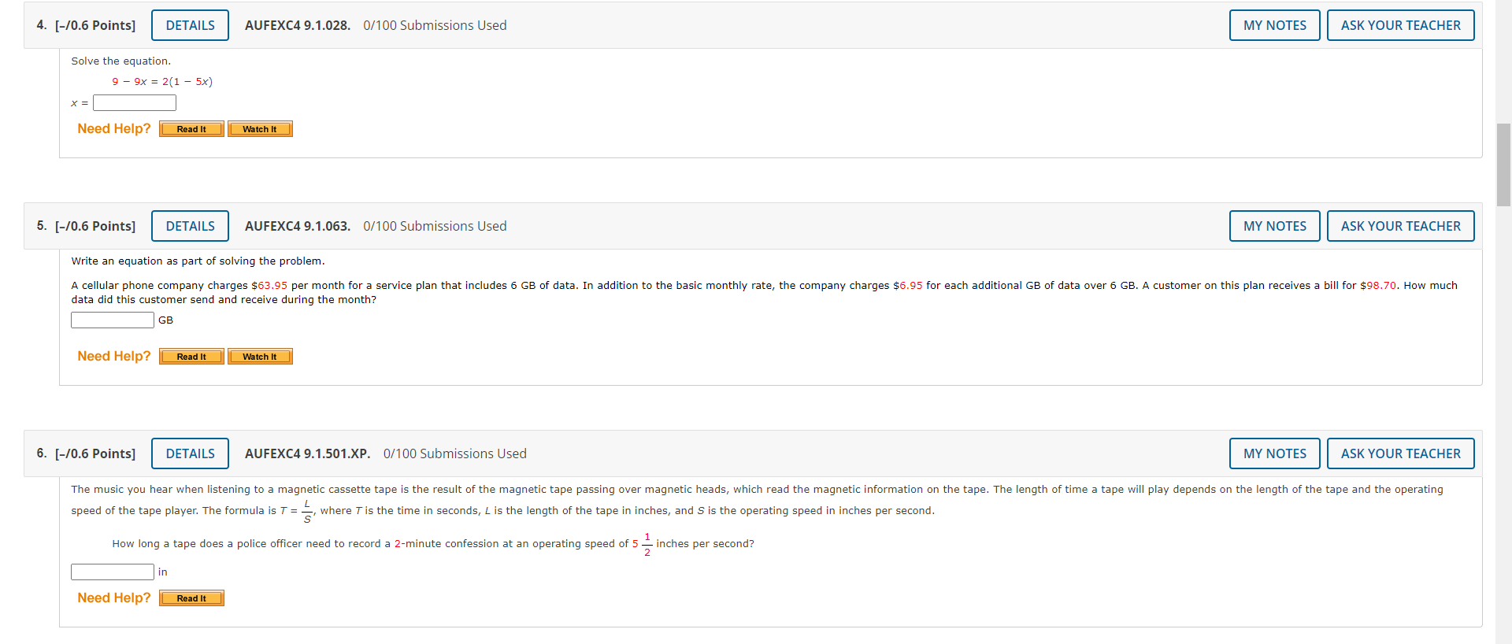Click ASK YOUR TEACHER for question 6
Image resolution: width=1512 pixels, height=644 pixels.
1400,453
